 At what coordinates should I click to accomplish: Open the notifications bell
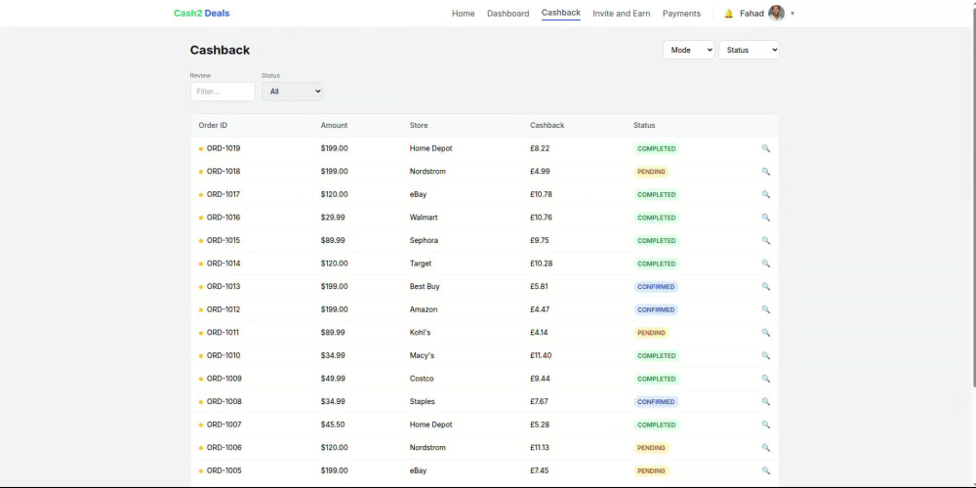[x=728, y=14]
